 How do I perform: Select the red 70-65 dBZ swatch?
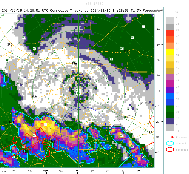click(170, 33)
